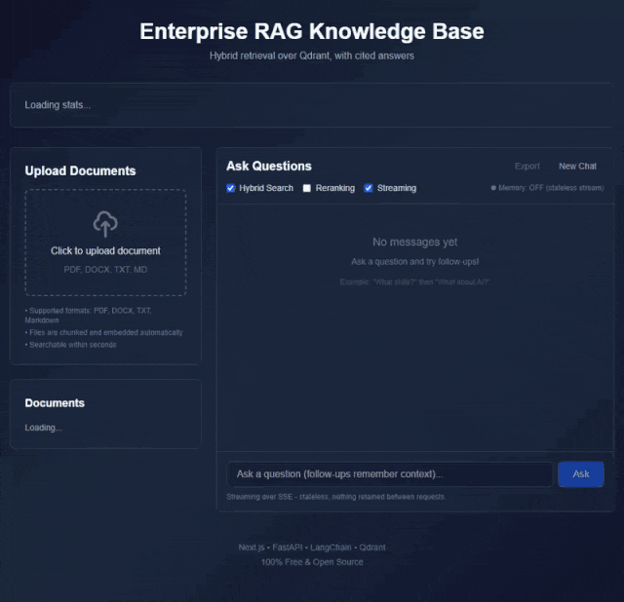Click the Ask Questions heading
This screenshot has height=602, width=624.
(x=269, y=167)
